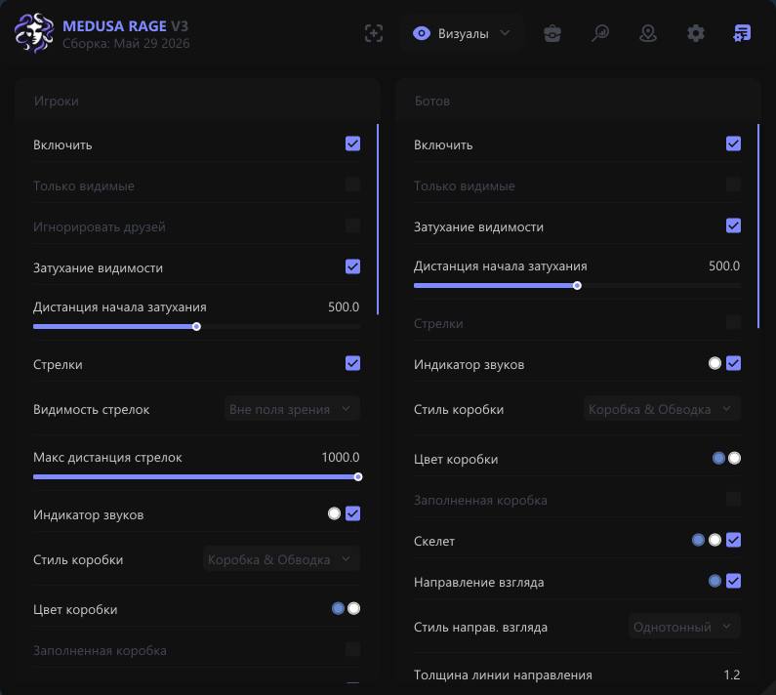
Task: Open the map location pin tab icon
Action: click(648, 33)
